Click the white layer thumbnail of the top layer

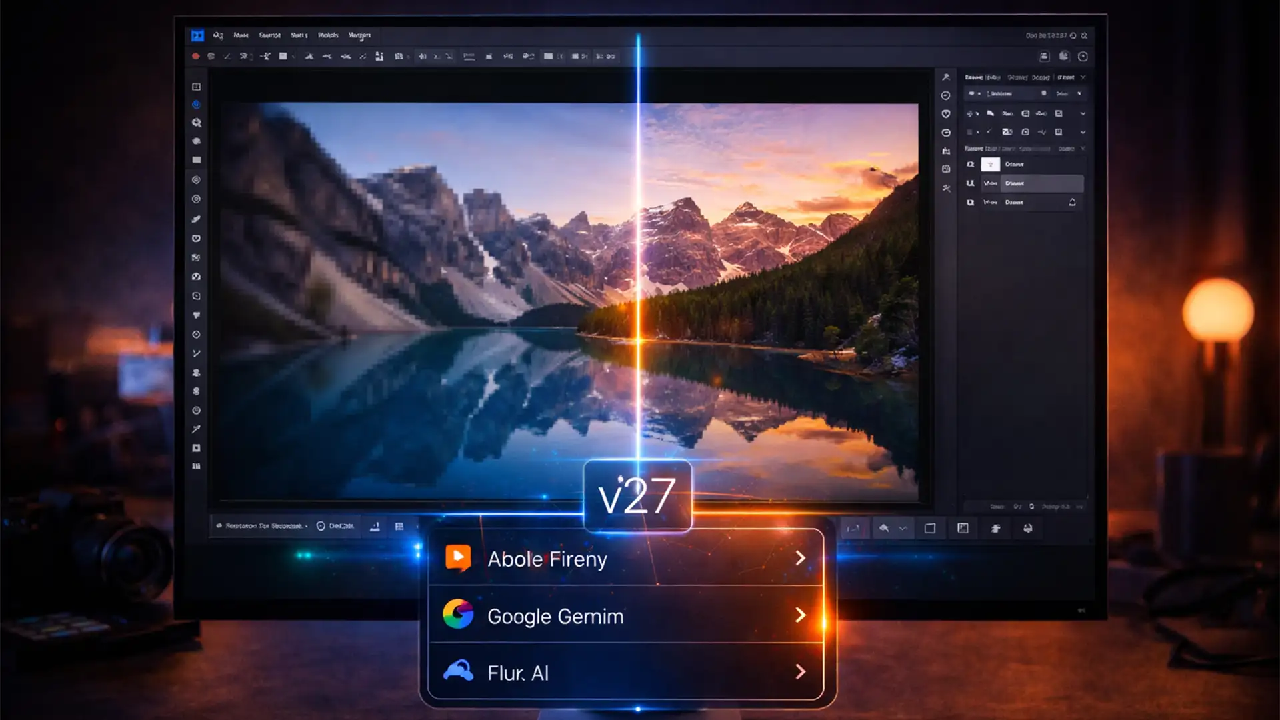pyautogui.click(x=991, y=164)
